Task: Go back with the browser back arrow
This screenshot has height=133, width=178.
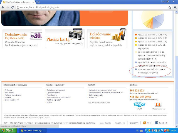Action: click(x=3, y=7)
